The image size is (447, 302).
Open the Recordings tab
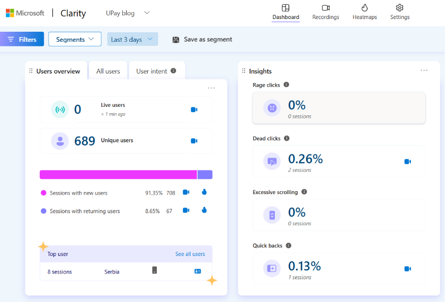(326, 12)
